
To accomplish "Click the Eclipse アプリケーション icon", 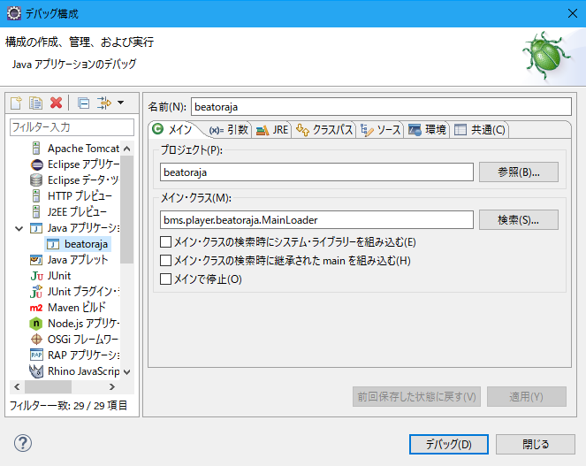I will coord(36,164).
